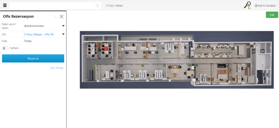The height and width of the screenshot is (128, 279).
Task: Focus the top search input field
Action: tap(53, 6)
